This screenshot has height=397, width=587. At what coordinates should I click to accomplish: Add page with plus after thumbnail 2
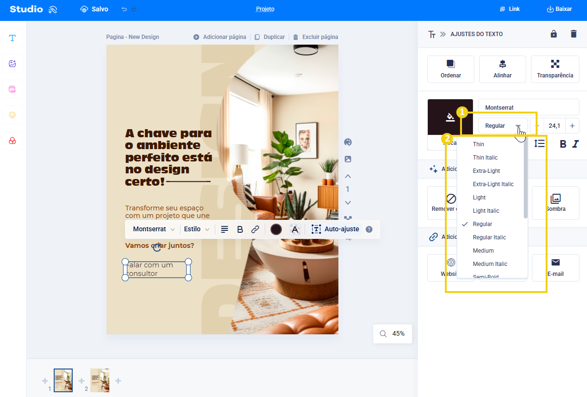pos(118,381)
